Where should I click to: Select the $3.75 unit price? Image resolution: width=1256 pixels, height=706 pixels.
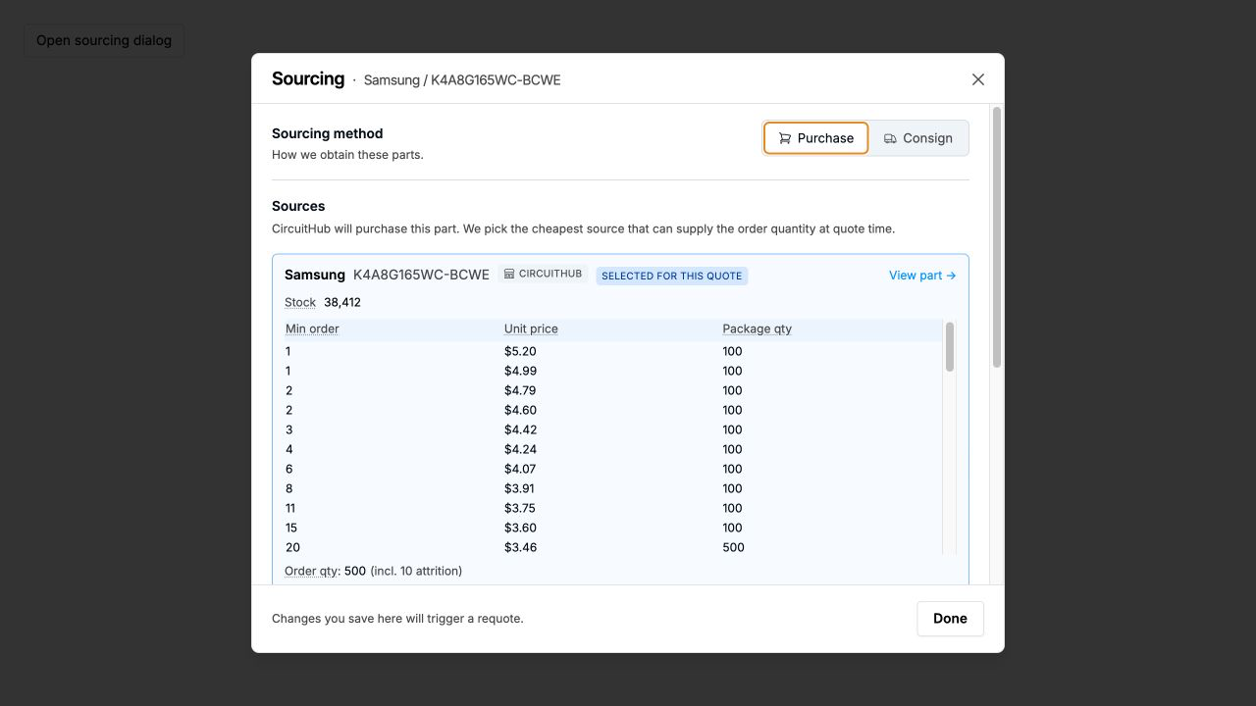click(520, 508)
